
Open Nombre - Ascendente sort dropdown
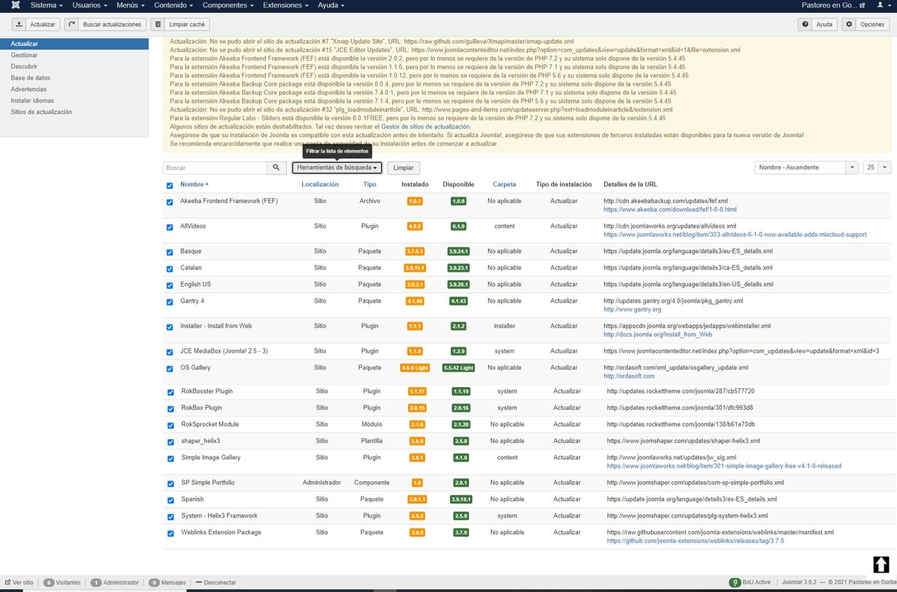pos(806,167)
